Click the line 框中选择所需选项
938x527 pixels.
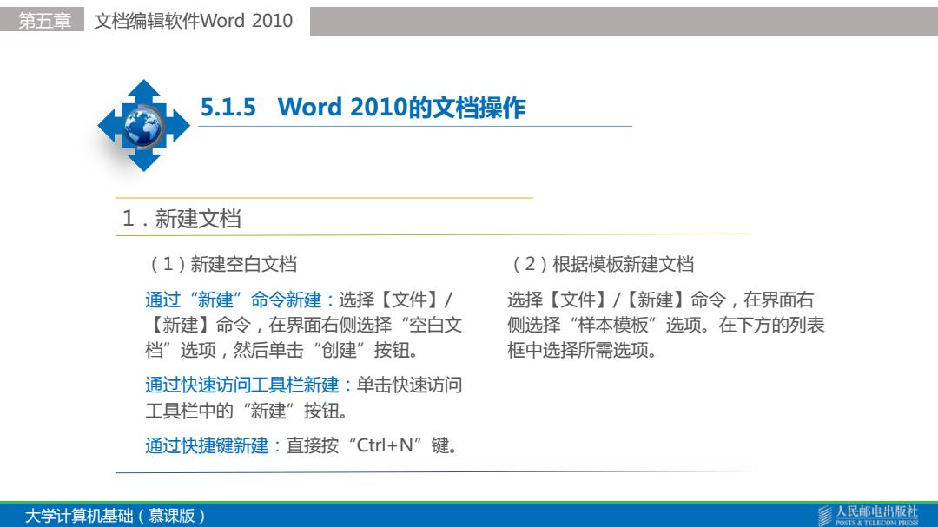point(581,350)
